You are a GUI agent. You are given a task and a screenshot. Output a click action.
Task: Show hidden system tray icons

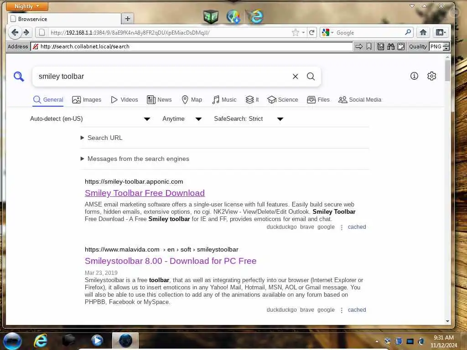pos(377,341)
